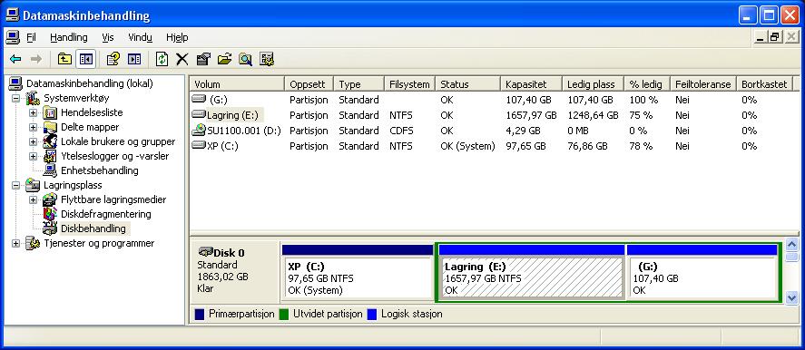805x350 pixels.
Task: Select the Lagring (E:) partition block
Action: click(x=532, y=273)
